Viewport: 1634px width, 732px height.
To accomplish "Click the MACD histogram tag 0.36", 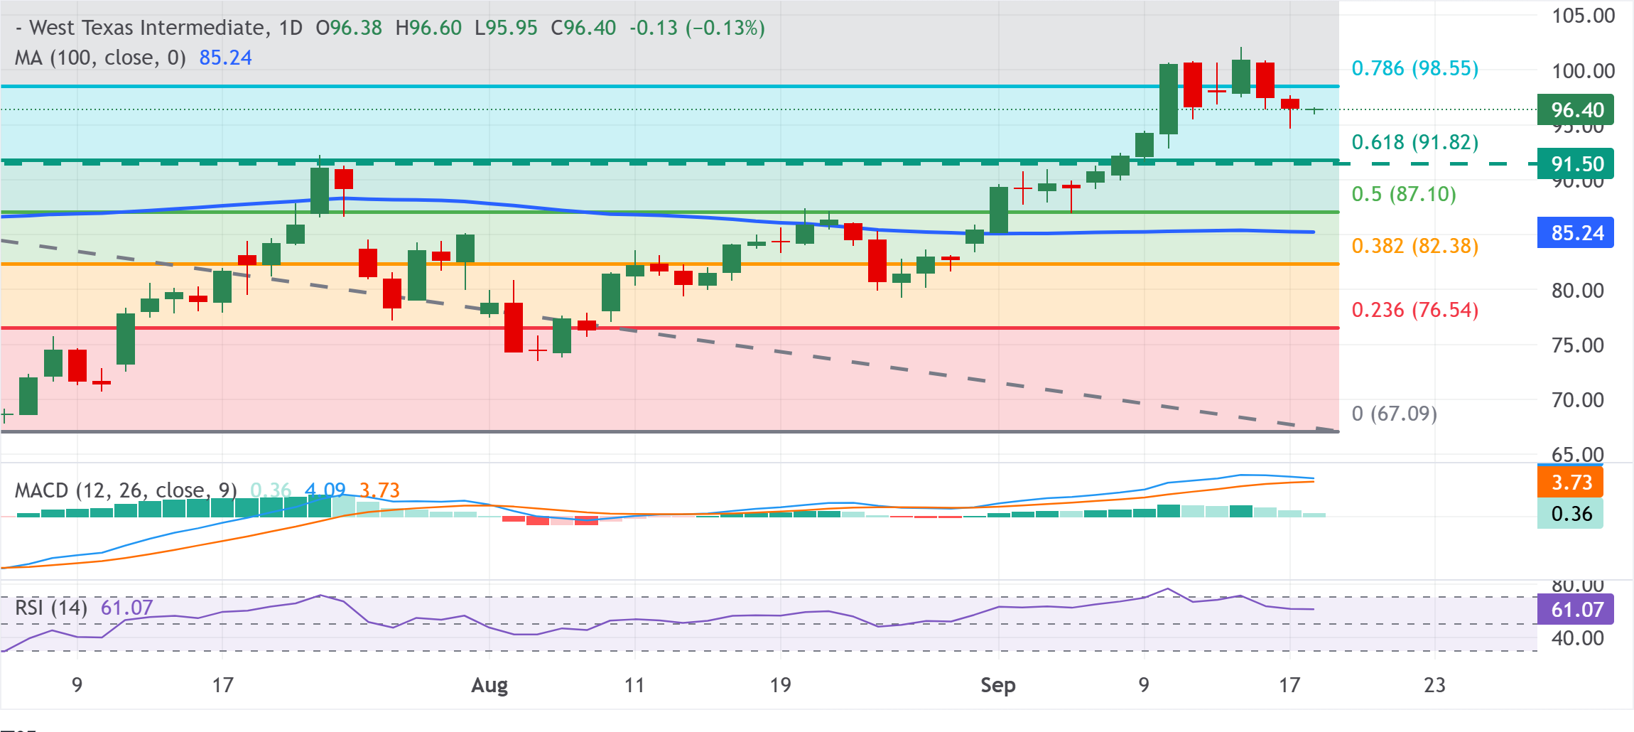I will point(1570,514).
